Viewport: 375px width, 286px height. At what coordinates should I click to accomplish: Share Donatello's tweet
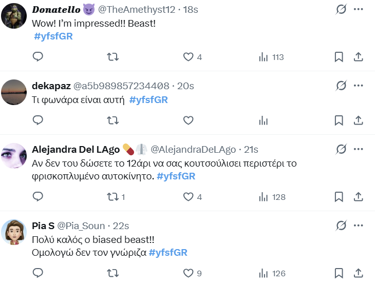(359, 57)
